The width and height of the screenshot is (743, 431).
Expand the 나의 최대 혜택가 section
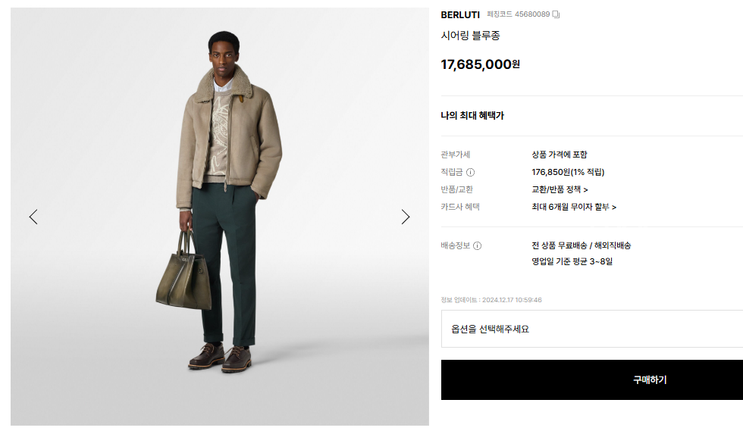472,116
